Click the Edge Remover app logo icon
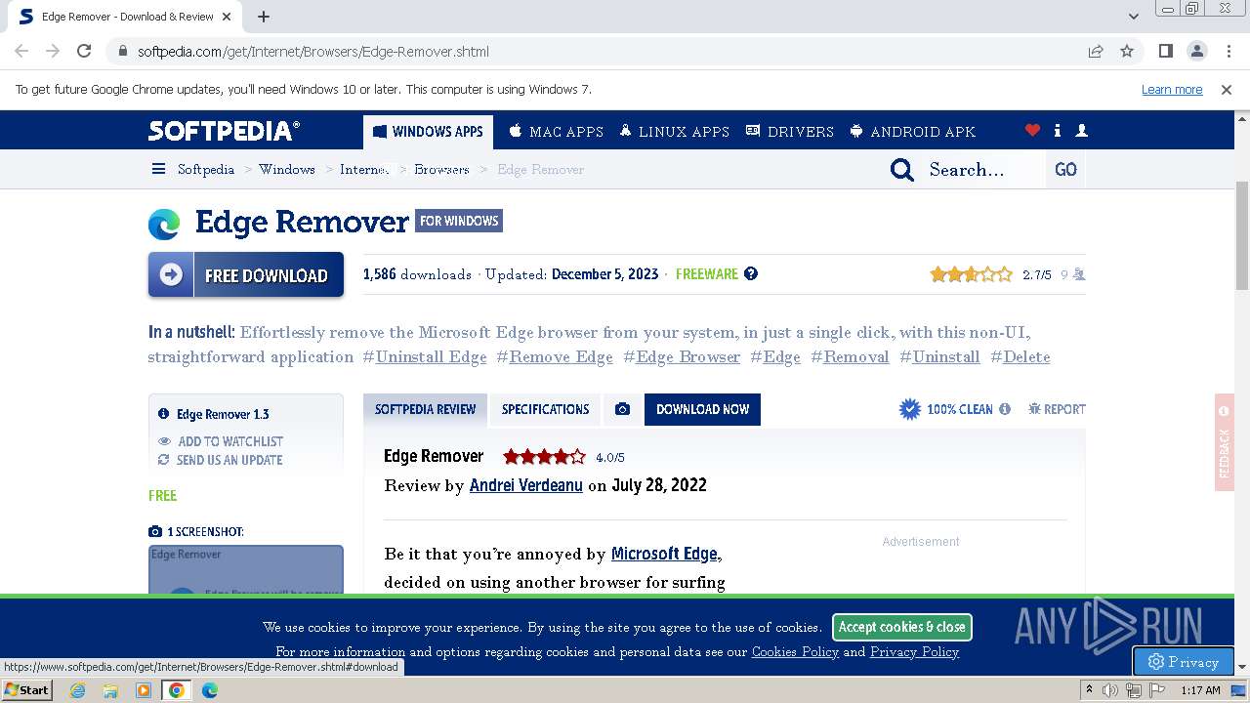 pos(164,224)
